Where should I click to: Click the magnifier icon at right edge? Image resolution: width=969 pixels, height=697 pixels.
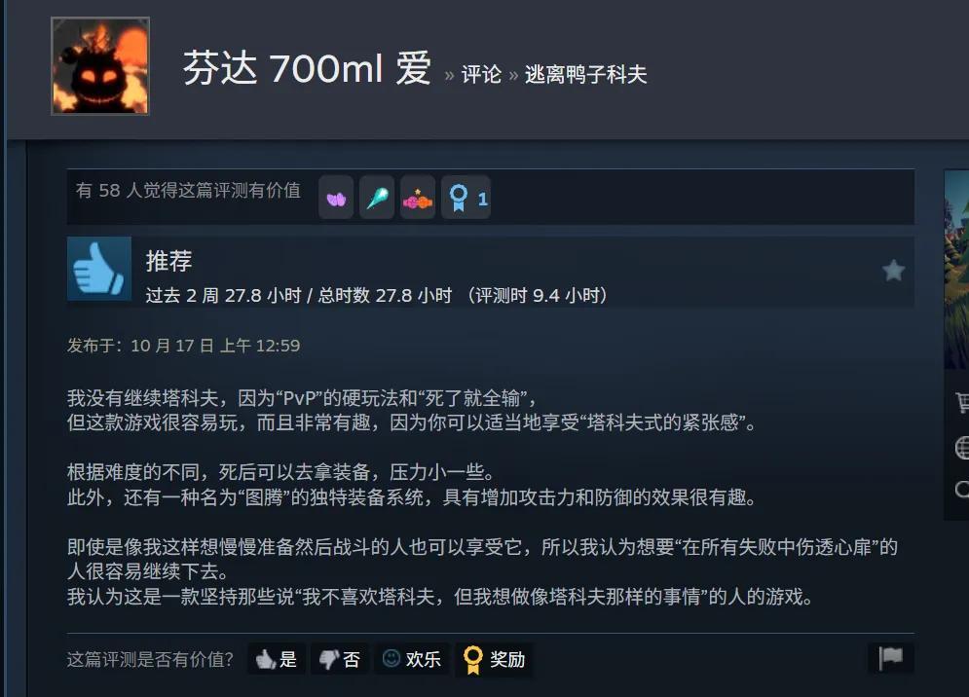[961, 490]
